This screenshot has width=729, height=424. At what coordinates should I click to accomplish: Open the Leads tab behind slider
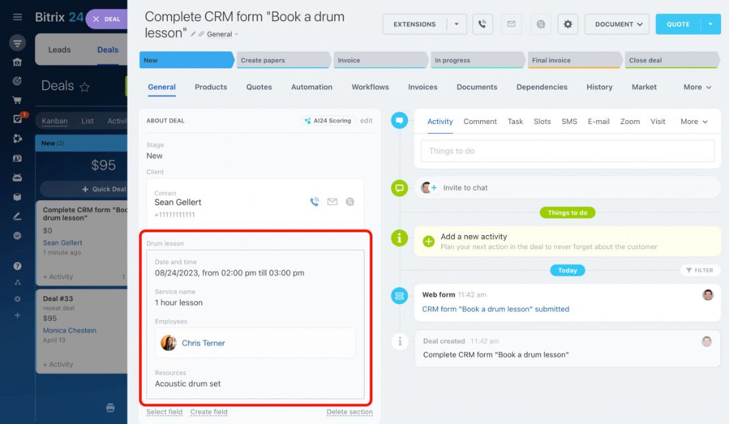tap(60, 50)
